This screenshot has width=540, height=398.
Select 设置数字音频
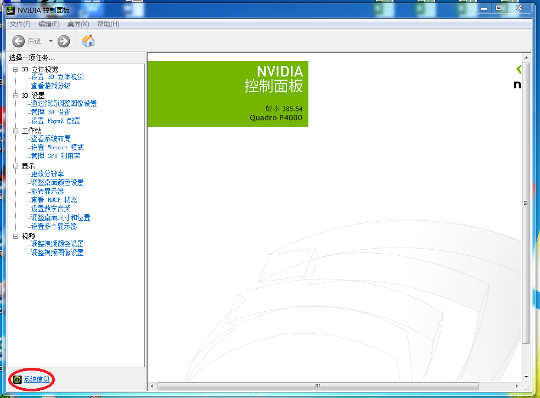pos(50,209)
